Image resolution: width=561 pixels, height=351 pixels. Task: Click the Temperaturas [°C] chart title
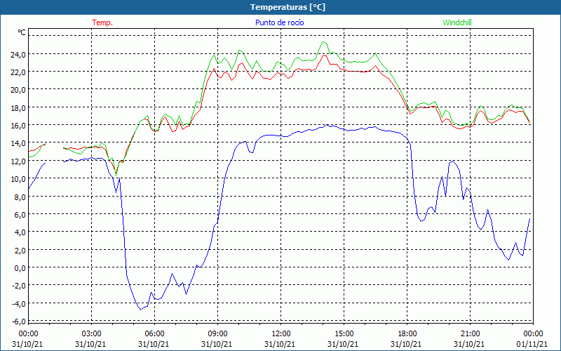pos(288,7)
